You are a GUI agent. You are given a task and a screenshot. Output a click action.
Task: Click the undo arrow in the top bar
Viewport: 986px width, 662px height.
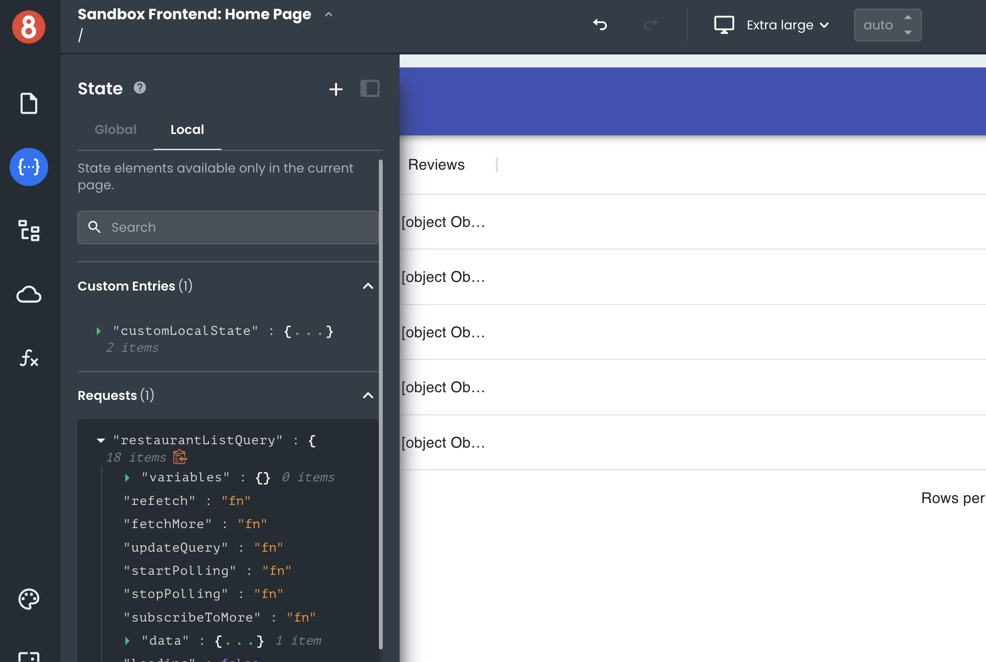(600, 25)
